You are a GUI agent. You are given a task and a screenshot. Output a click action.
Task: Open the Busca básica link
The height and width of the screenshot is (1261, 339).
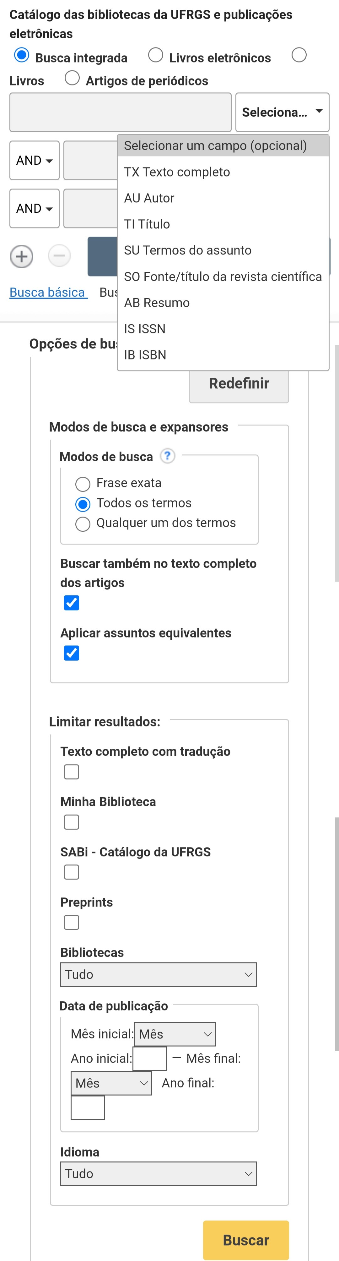click(x=48, y=292)
